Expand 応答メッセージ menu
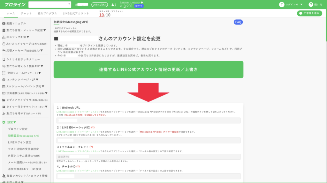Viewport: 327px width, 183px height. click(25, 51)
